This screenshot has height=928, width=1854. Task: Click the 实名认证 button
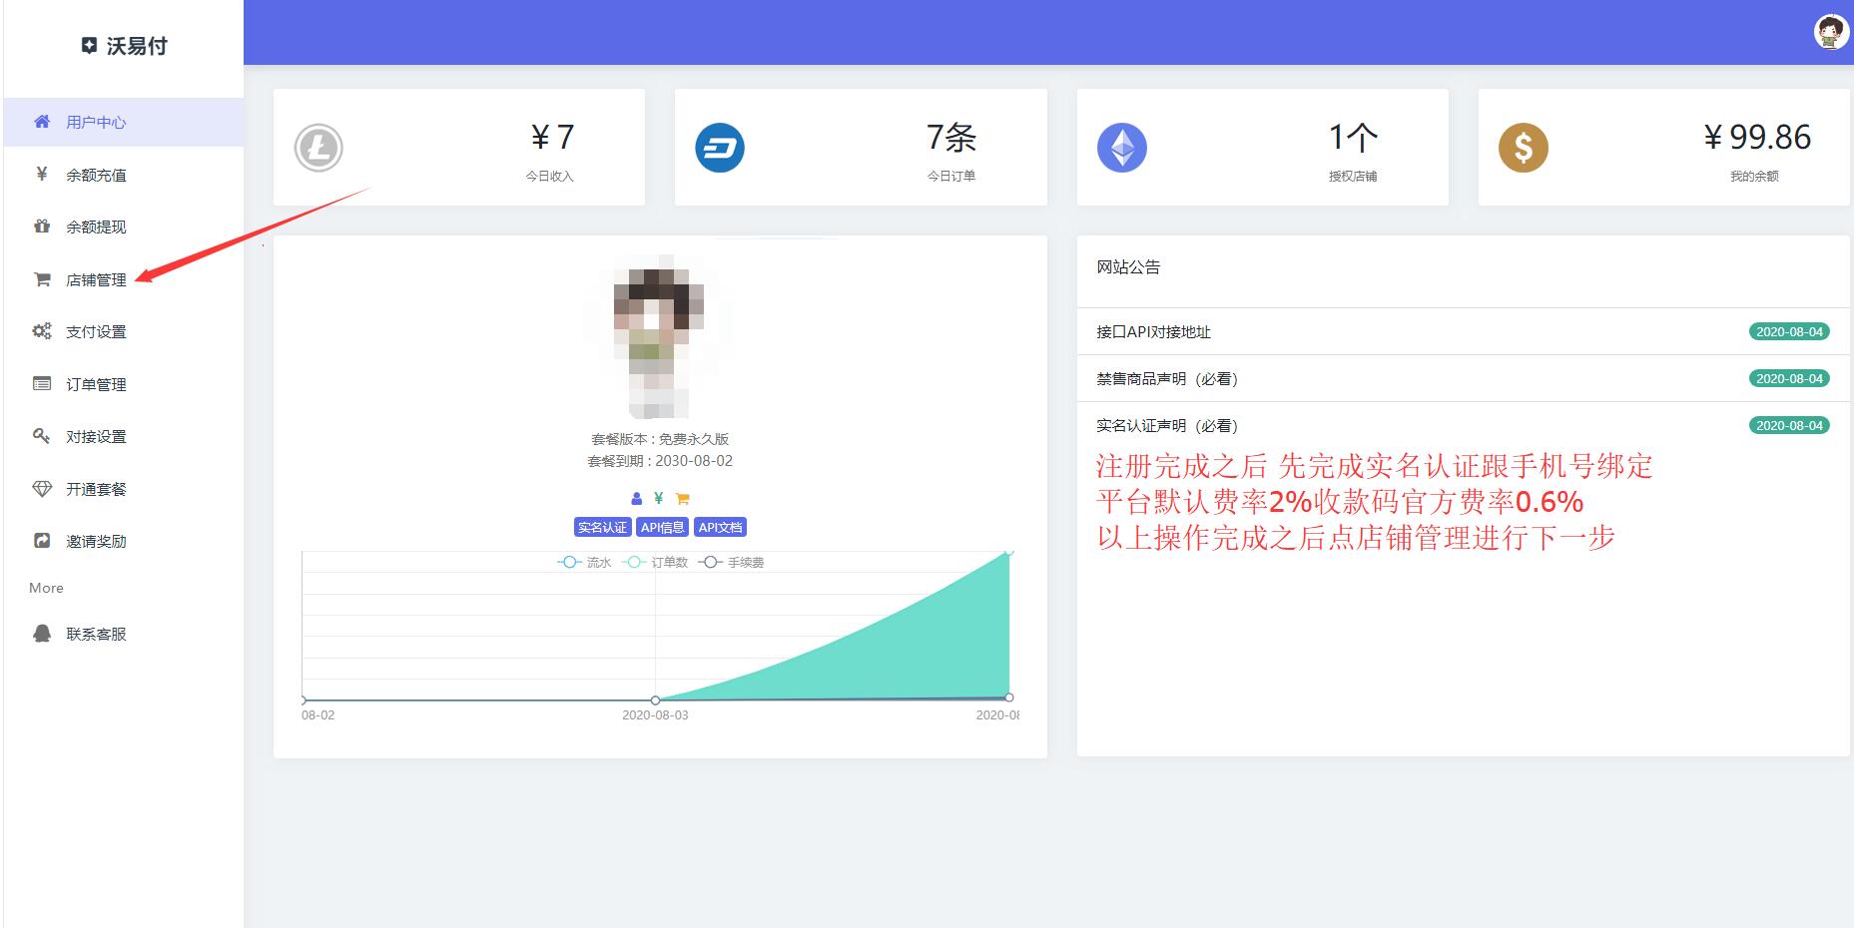(x=602, y=528)
